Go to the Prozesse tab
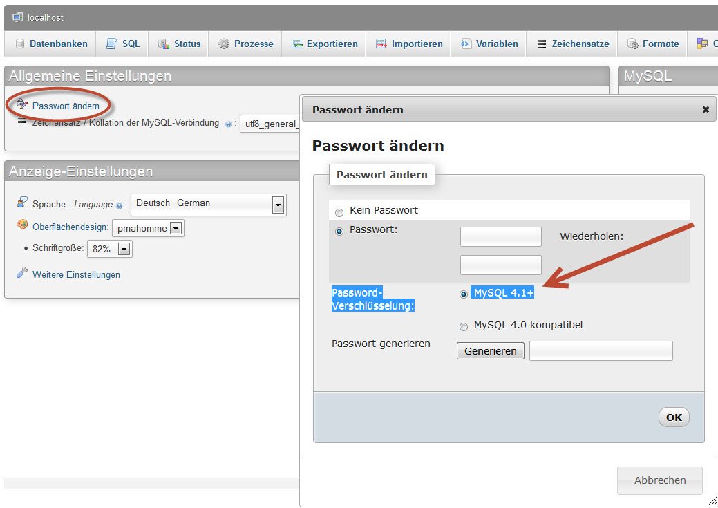 click(x=245, y=44)
